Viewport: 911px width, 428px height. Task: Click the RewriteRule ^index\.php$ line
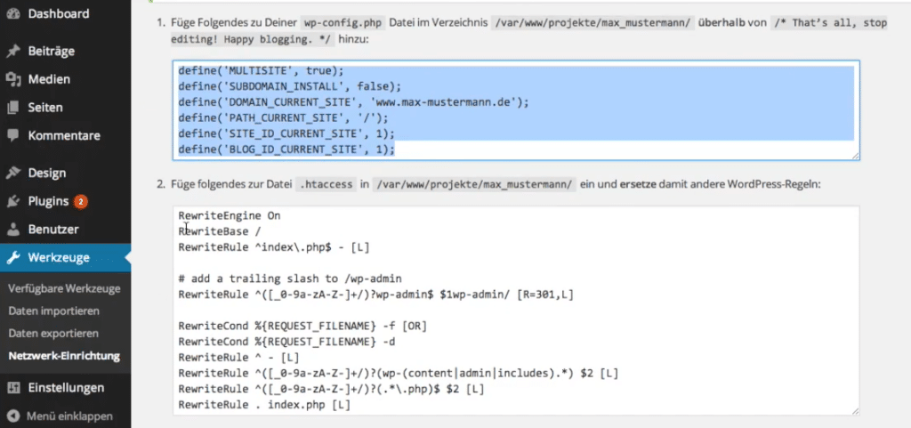point(274,247)
